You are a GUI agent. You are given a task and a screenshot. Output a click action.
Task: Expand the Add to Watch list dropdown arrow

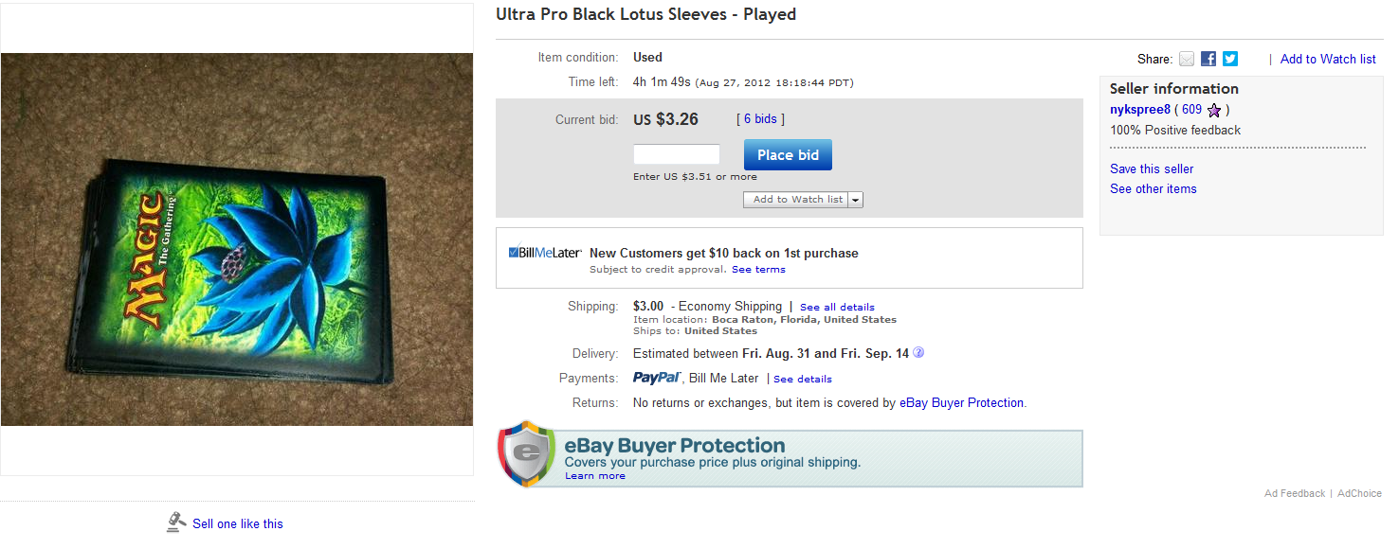coord(856,200)
